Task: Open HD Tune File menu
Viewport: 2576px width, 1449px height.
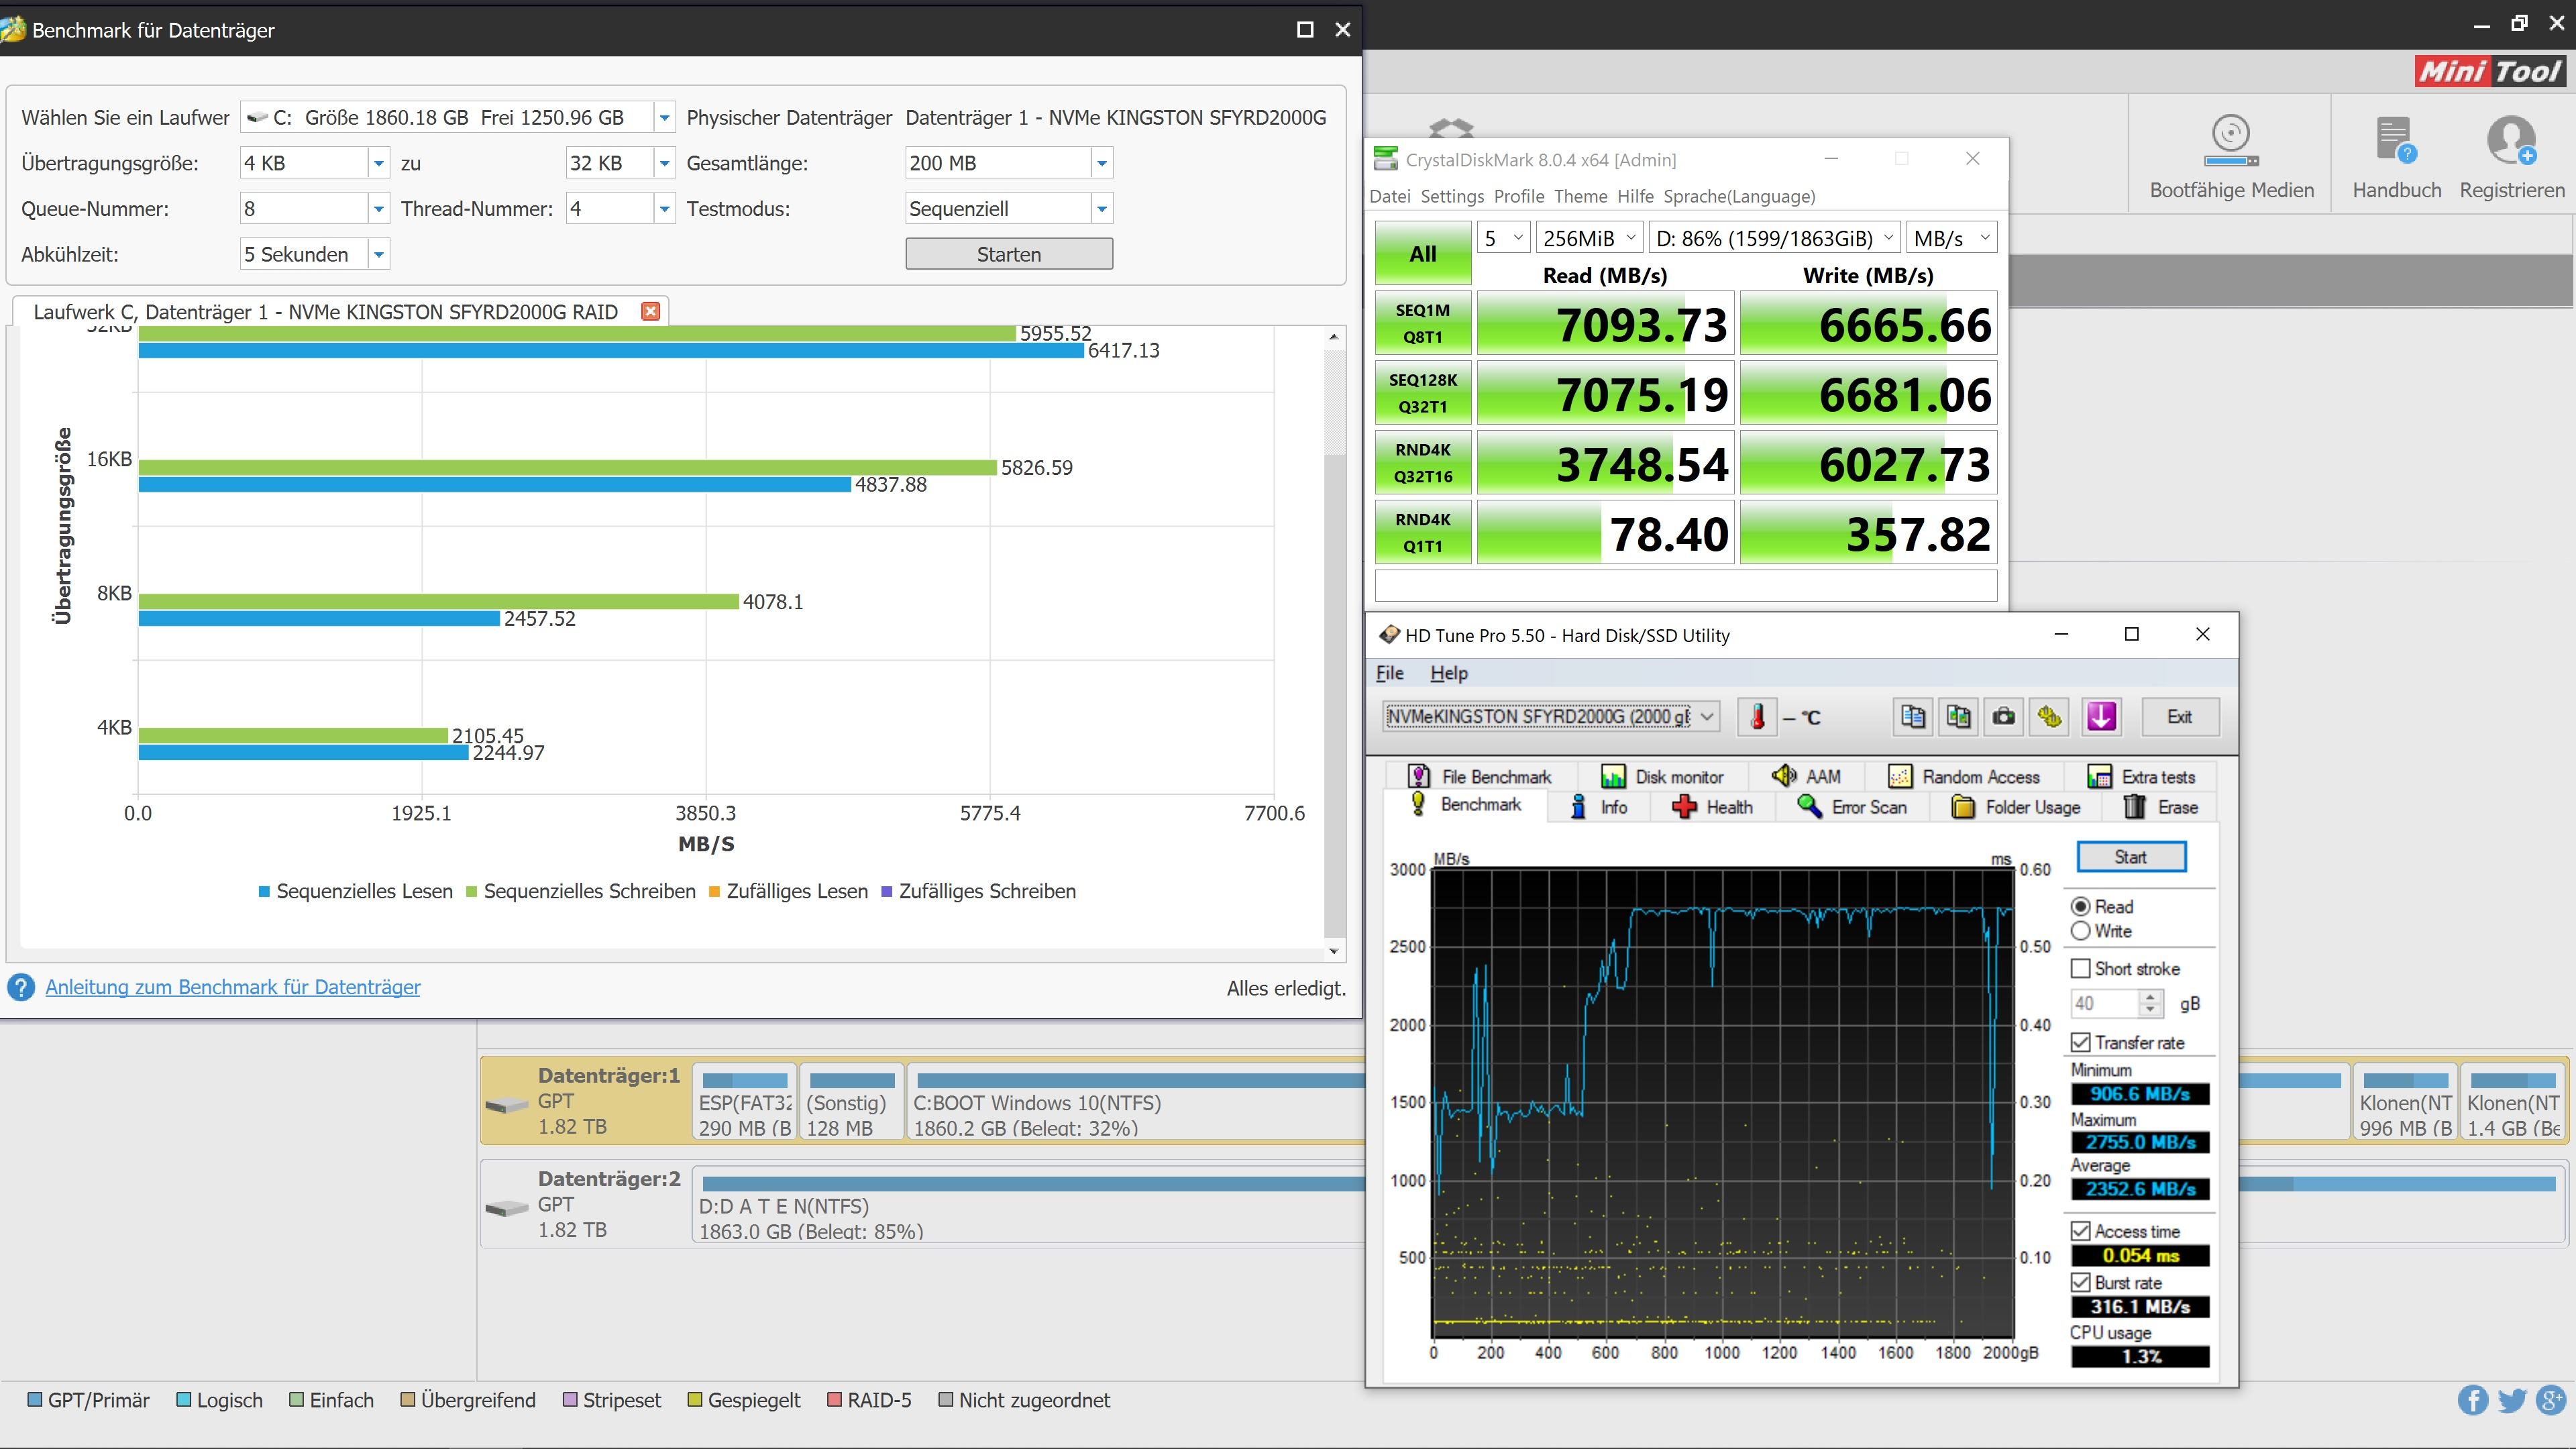Action: coord(1389,673)
